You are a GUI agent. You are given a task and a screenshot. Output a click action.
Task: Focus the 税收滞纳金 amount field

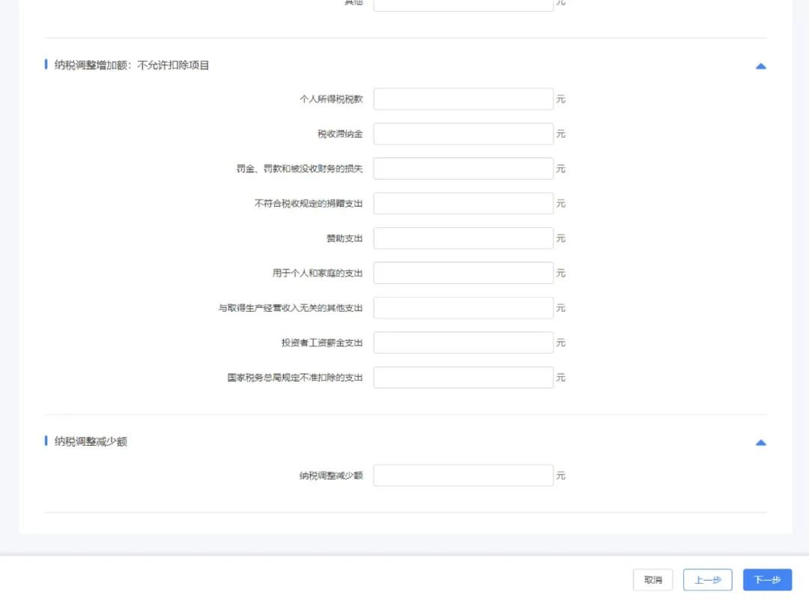tap(463, 134)
